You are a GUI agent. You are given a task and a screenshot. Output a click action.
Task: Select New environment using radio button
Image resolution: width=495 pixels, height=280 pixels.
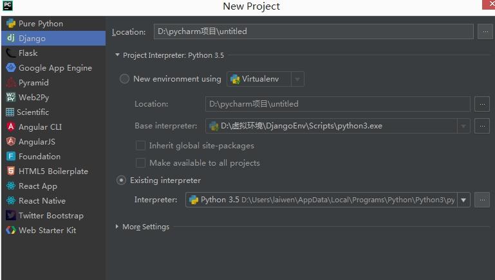124,79
